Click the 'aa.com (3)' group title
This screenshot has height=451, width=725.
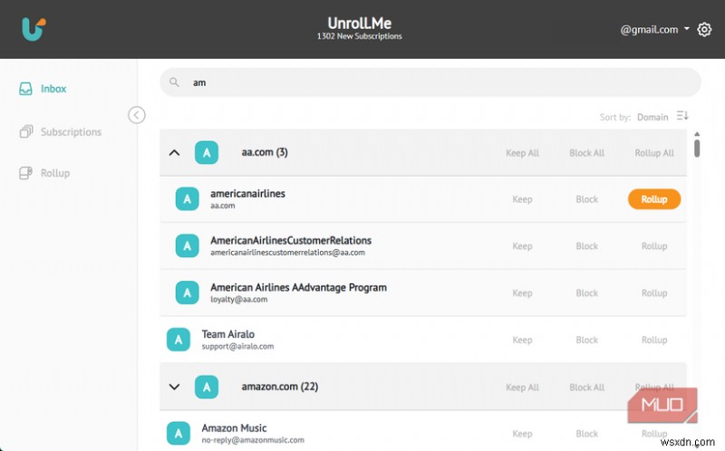[265, 152]
